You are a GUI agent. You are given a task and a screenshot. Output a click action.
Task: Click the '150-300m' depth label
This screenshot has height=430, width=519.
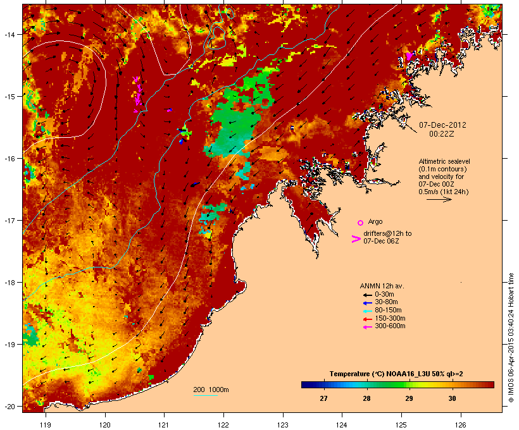391,318
